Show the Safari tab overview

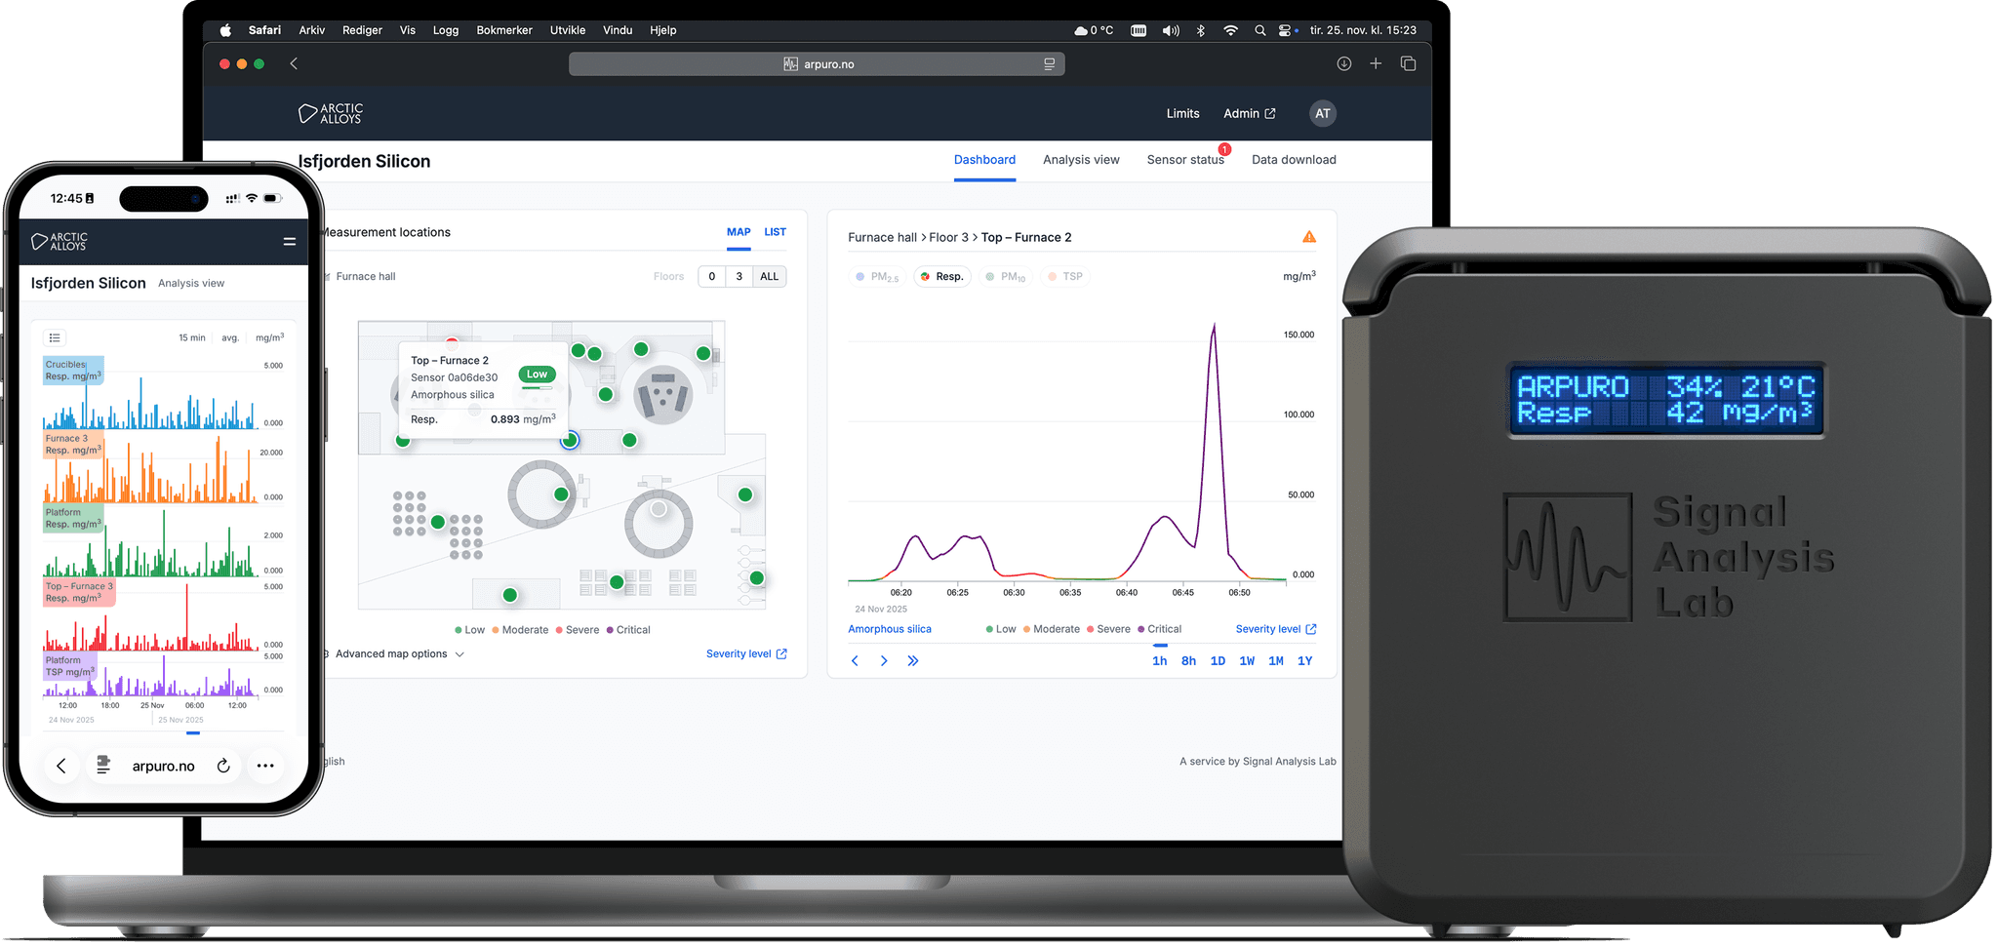(1408, 63)
